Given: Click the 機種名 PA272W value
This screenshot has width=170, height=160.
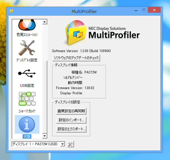Looking at the screenshot, I should click(91, 72).
